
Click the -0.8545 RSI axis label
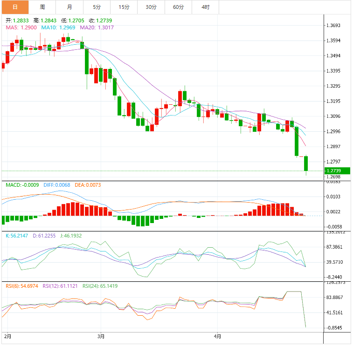333,328
